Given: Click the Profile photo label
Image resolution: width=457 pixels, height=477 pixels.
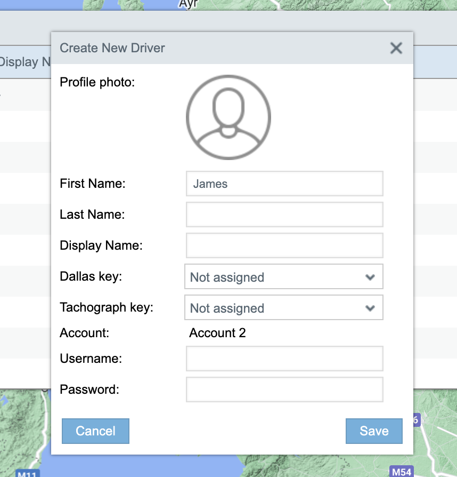Looking at the screenshot, I should 97,82.
